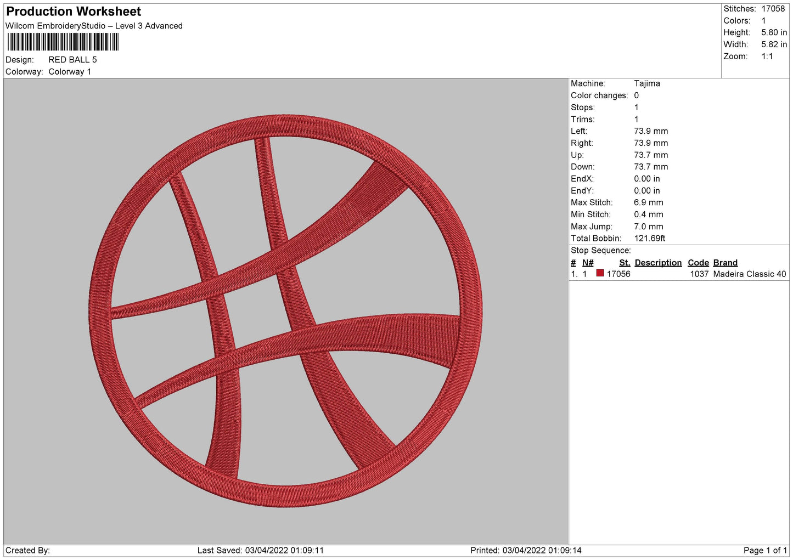Image resolution: width=793 pixels, height=560 pixels.
Task: Click the 'St.' column header
Action: click(x=625, y=263)
